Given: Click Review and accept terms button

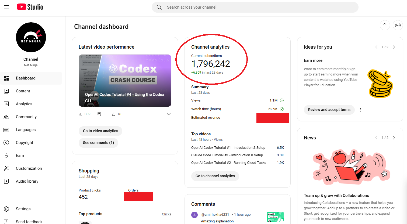Looking at the screenshot, I should pos(329,110).
